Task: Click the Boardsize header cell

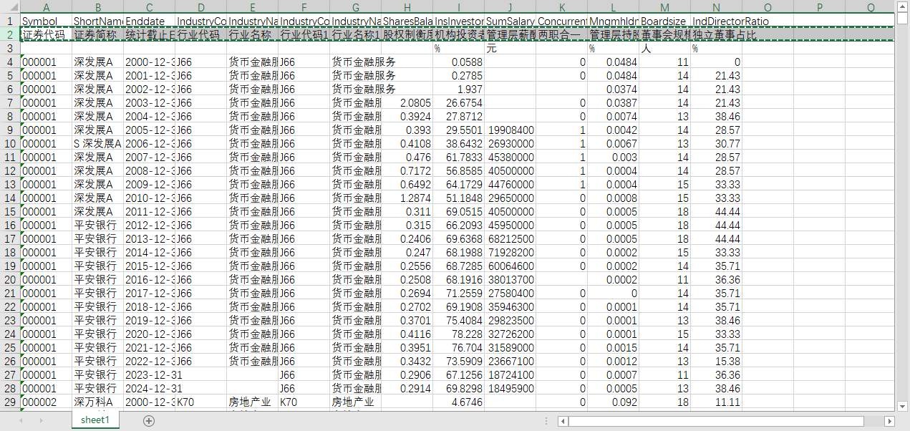Action: pyautogui.click(x=664, y=21)
